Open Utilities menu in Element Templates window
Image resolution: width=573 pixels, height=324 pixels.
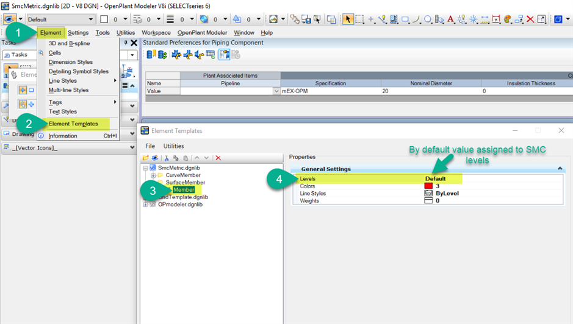coord(173,146)
